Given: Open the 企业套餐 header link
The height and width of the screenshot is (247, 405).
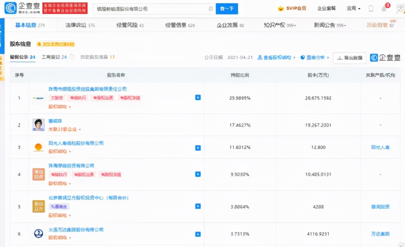Looking at the screenshot, I should (x=327, y=8).
